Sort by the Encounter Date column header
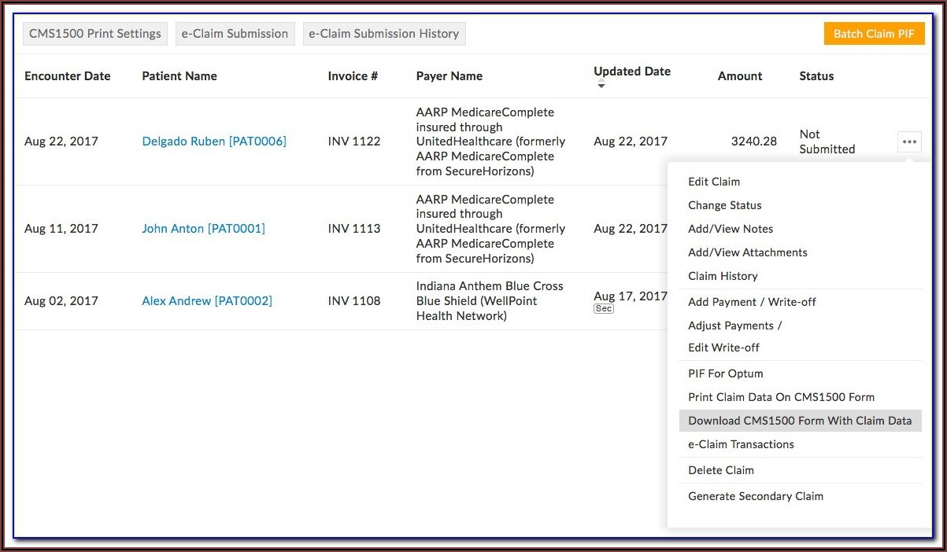Viewport: 947px width, 552px height. point(68,76)
